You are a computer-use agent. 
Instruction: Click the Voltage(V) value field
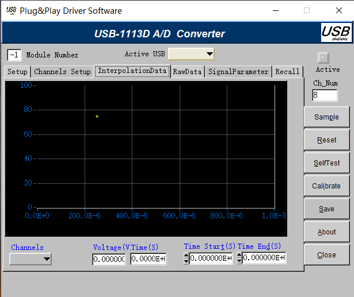(109, 259)
